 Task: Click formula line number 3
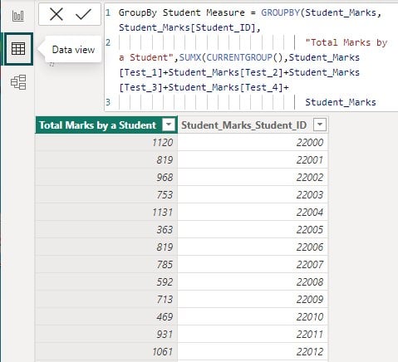coord(108,102)
